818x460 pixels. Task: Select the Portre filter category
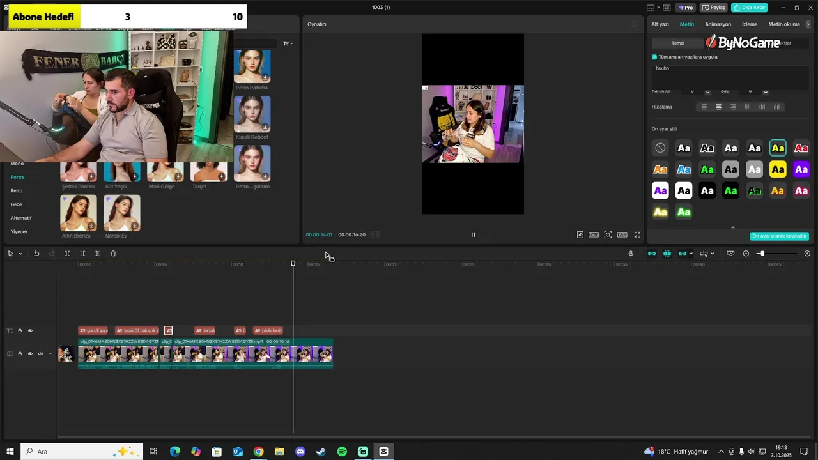pyautogui.click(x=17, y=177)
